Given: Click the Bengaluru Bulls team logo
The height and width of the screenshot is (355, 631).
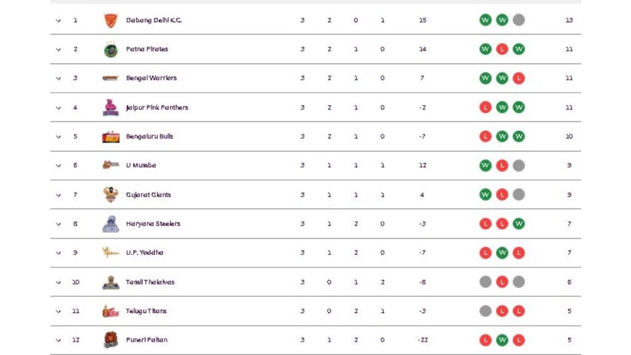Looking at the screenshot, I should pos(110,136).
